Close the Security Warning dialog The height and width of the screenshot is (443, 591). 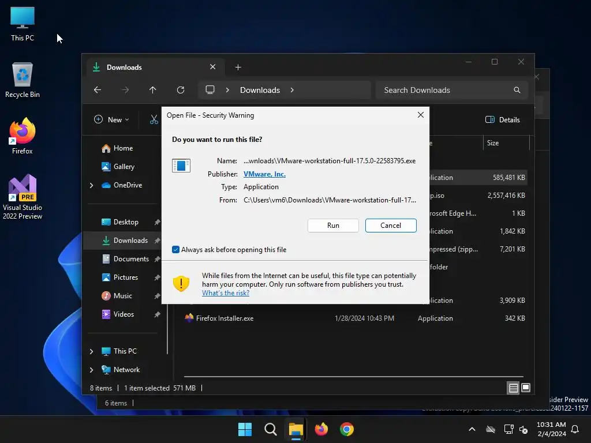pos(421,115)
